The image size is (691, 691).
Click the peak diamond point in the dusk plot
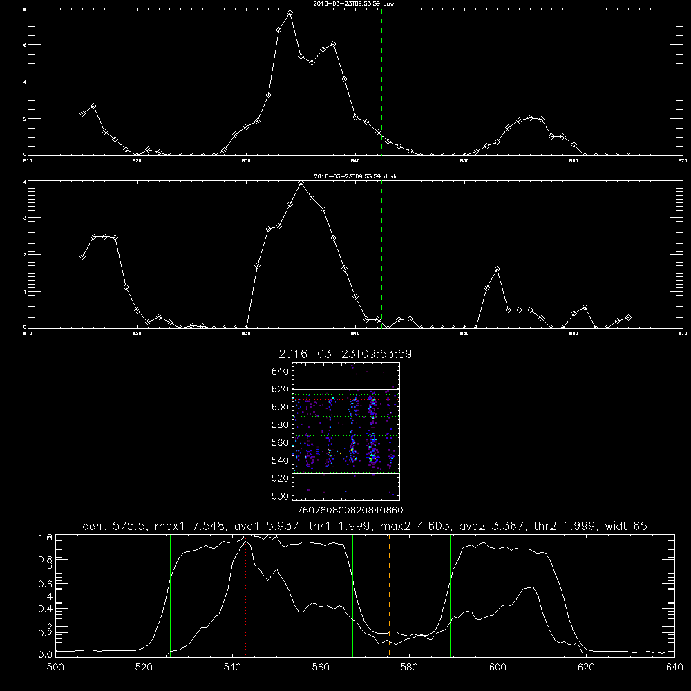point(301,183)
